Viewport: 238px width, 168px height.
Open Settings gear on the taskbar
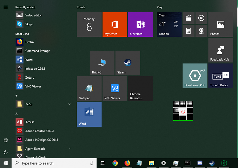pyautogui.click(x=163, y=163)
